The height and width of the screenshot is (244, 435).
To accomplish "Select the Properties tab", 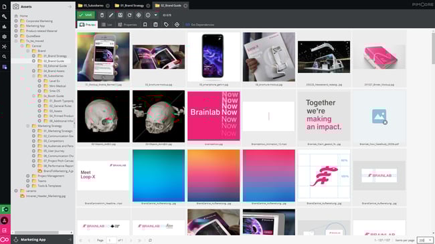I will point(127,25).
